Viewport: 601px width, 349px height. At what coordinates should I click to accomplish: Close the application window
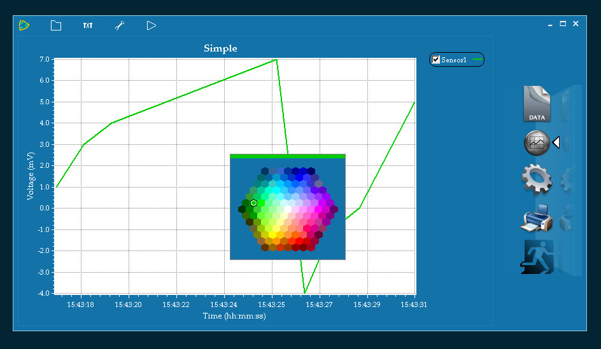576,24
